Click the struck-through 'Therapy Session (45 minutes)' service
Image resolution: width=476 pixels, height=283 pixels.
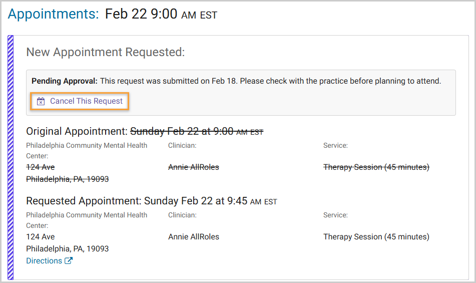(x=376, y=167)
